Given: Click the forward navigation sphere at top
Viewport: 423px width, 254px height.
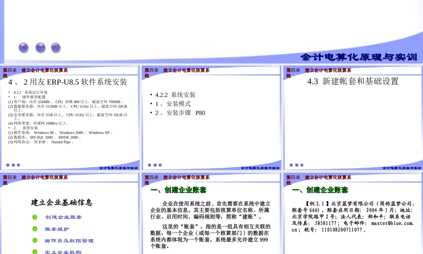Looking at the screenshot, I should coord(39,47).
